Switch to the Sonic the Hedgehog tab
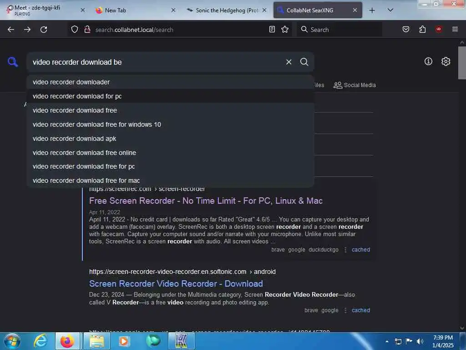Viewport: 466px width, 350px height. [227, 10]
